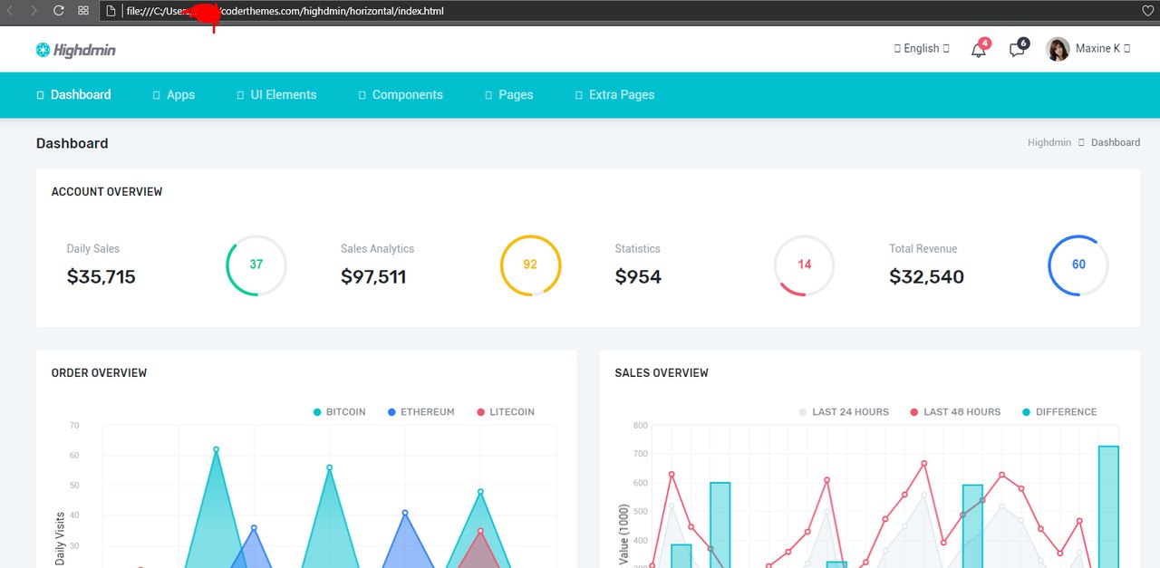1160x568 pixels.
Task: Click the Bitcoin peak data point at 62
Action: tap(216, 449)
